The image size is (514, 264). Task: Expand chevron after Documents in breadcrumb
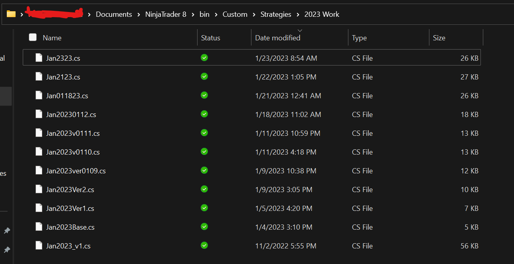[138, 14]
